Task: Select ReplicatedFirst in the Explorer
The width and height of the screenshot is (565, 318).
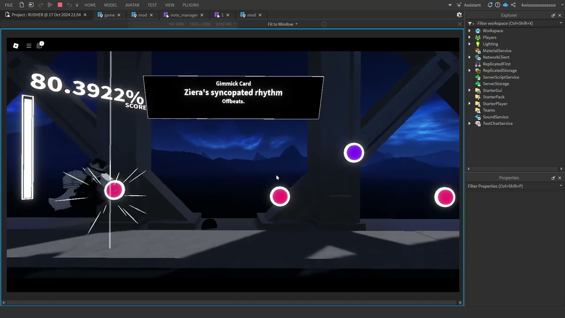Action: 496,64
